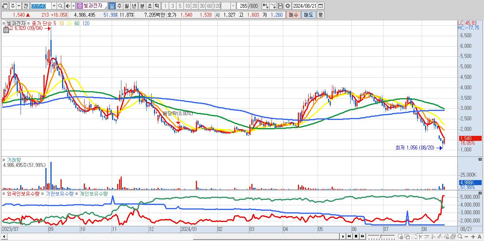The image size is (484, 241).
Task: Select interval 3 in the number row
Action: coord(173,6)
